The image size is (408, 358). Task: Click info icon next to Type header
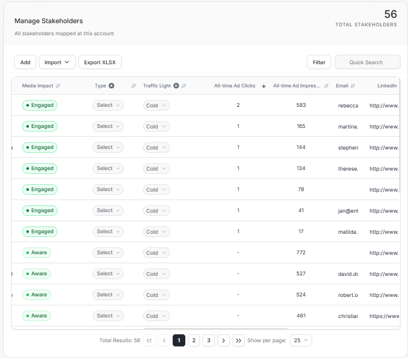pos(112,86)
